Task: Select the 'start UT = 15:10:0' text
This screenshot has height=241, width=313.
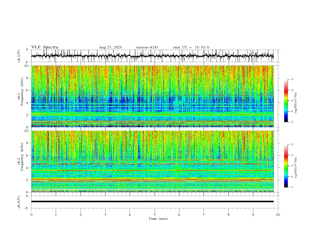Action: coord(191,47)
